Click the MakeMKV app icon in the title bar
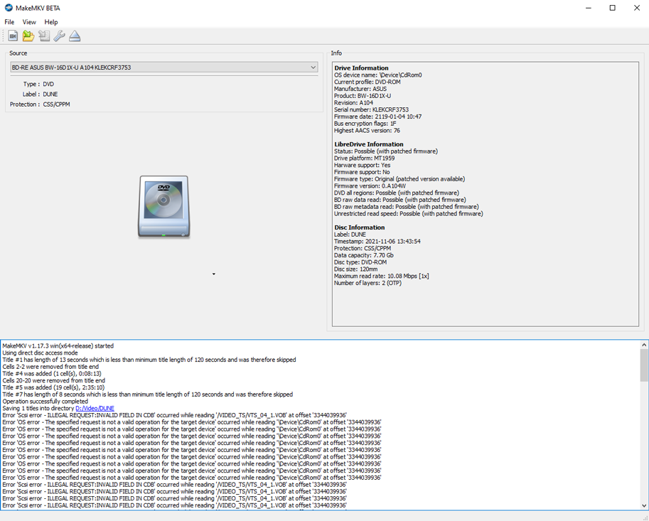649x521 pixels. (9, 8)
